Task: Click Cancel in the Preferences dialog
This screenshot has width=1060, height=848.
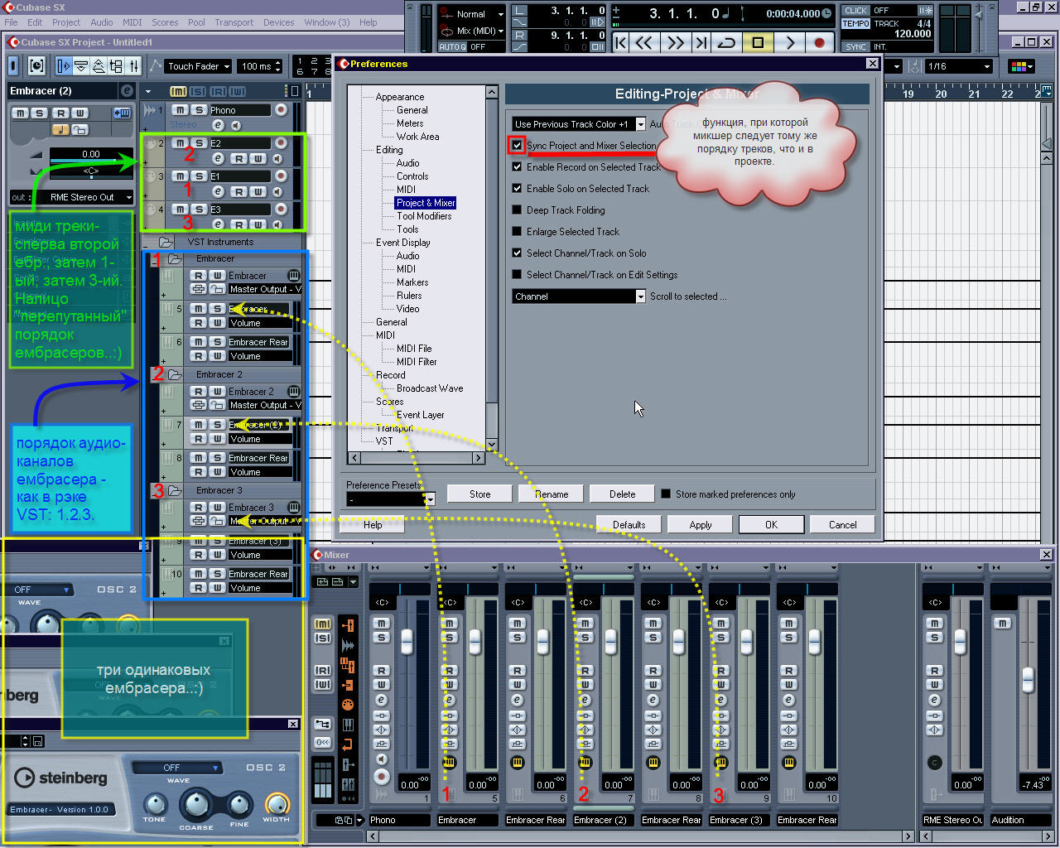Action: point(843,525)
